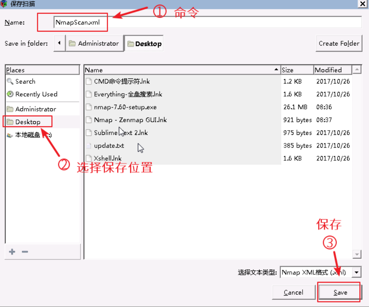
Task: Select the nmap-7.60-setup.exe file
Action: click(125, 107)
